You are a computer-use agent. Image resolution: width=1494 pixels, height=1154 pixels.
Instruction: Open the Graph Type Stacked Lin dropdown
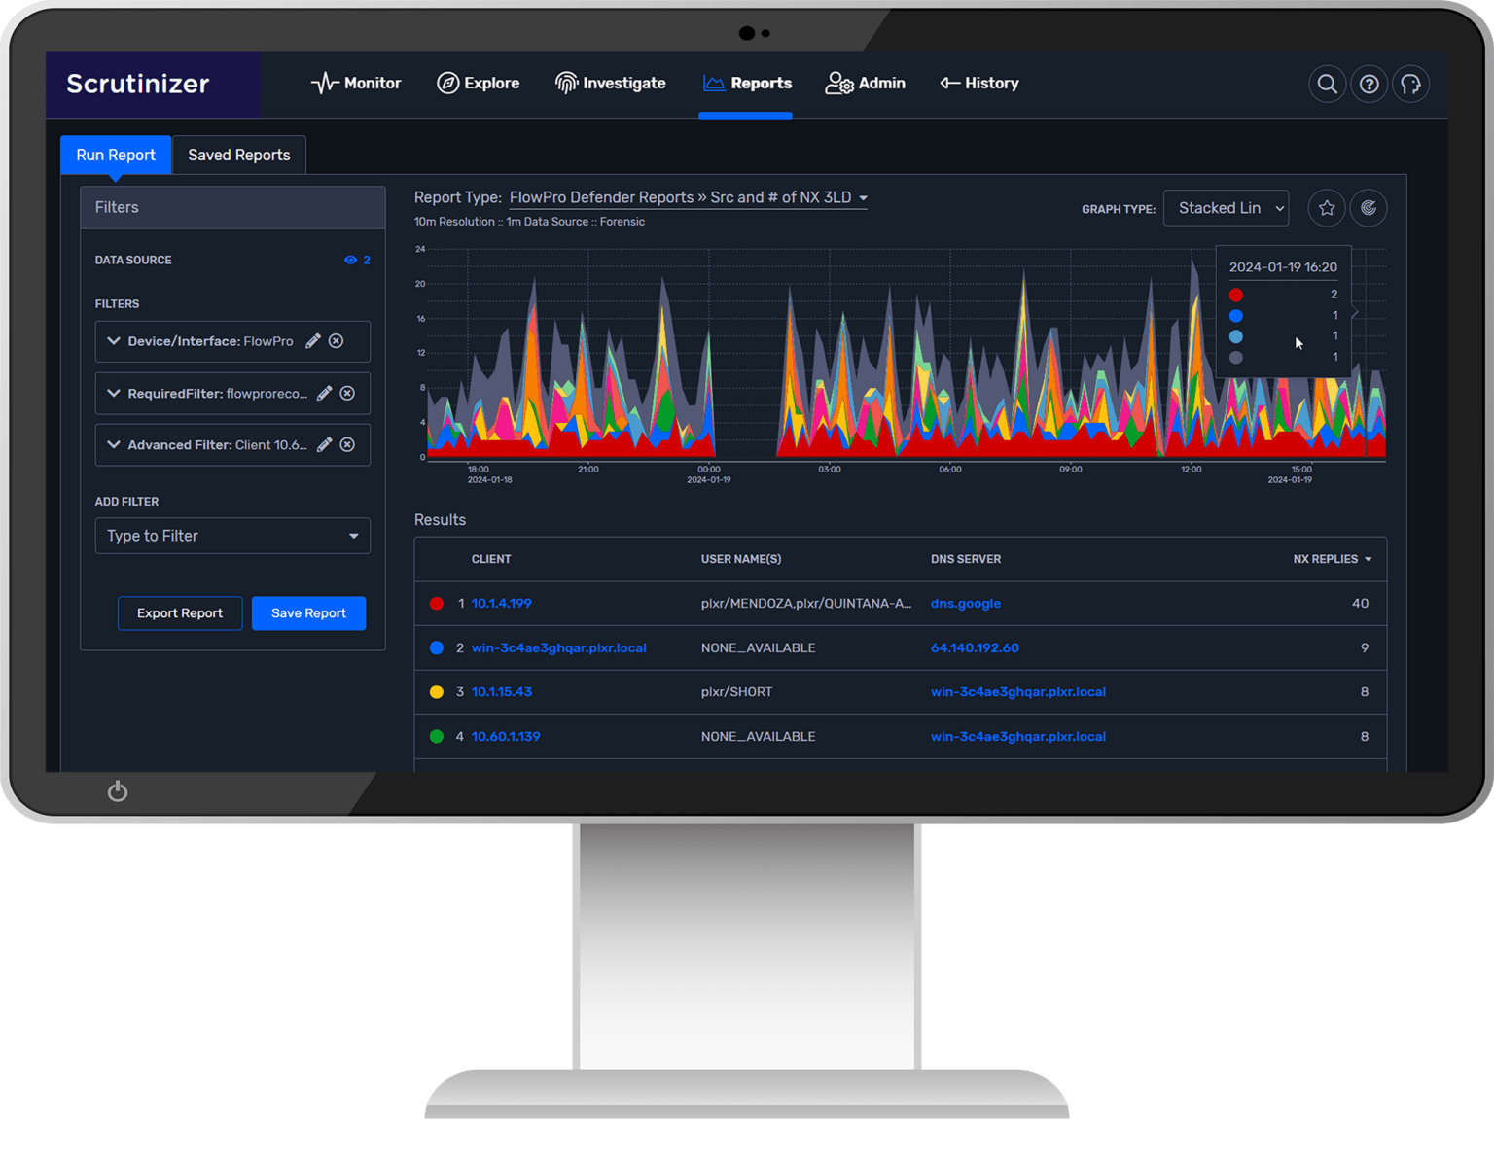(1226, 207)
